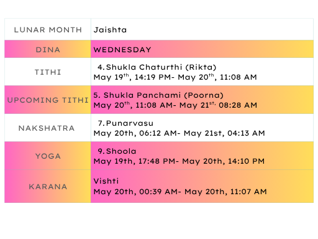Click the UPCOMING TITHI label

[48, 100]
